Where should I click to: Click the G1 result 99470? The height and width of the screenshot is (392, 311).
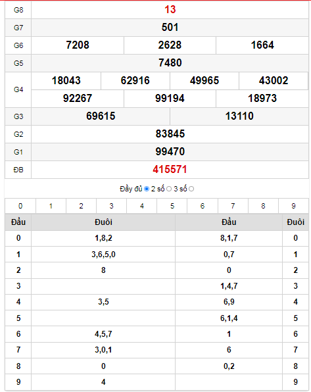pos(170,151)
